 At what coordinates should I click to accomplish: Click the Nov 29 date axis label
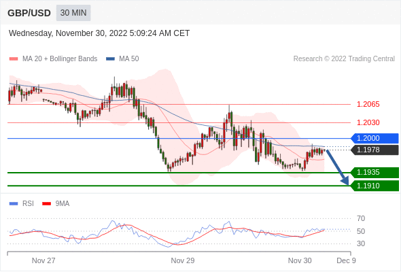pos(183,260)
